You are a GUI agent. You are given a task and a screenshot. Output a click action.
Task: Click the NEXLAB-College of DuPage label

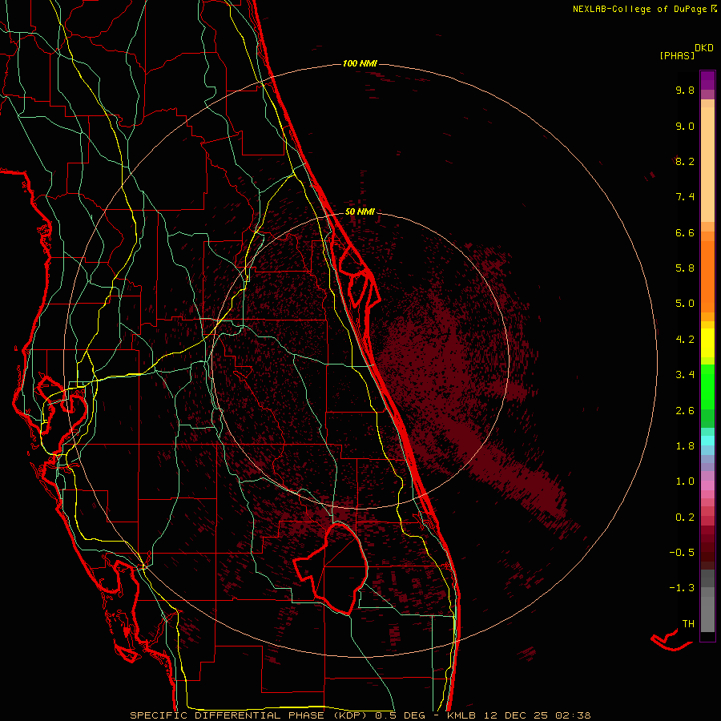click(x=640, y=9)
